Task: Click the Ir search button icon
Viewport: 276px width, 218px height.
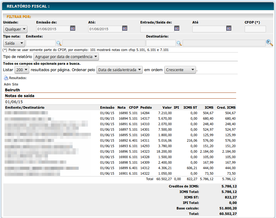Action: tap(269, 43)
